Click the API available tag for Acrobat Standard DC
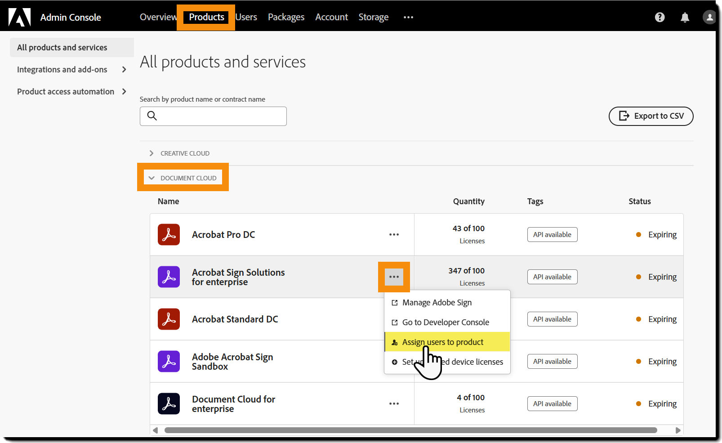Image resolution: width=722 pixels, height=443 pixels. point(552,319)
